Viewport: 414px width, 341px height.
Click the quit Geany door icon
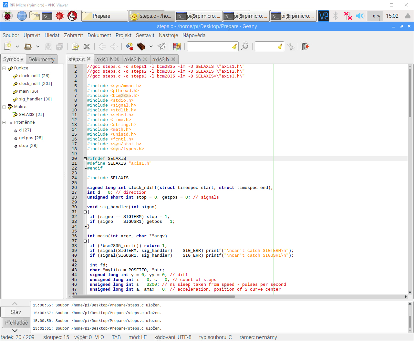305,46
